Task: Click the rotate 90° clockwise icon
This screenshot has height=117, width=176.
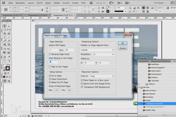Action: tap(85, 8)
